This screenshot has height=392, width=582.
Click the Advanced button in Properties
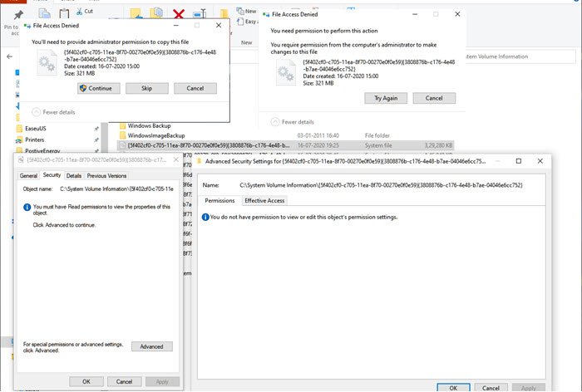click(x=151, y=346)
